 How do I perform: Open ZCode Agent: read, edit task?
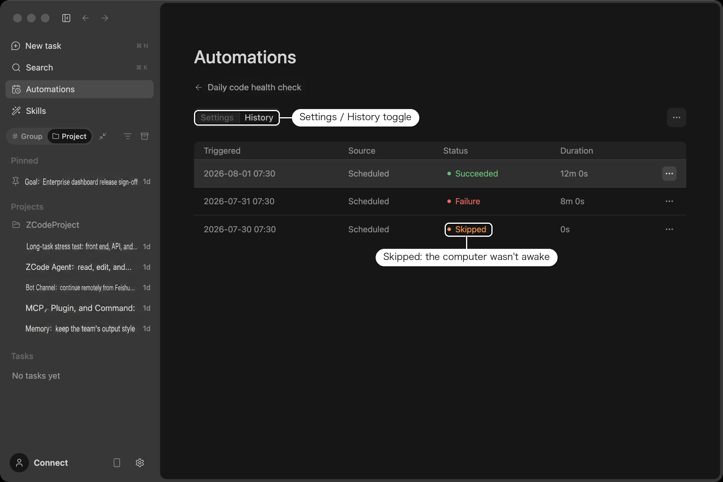coord(79,267)
